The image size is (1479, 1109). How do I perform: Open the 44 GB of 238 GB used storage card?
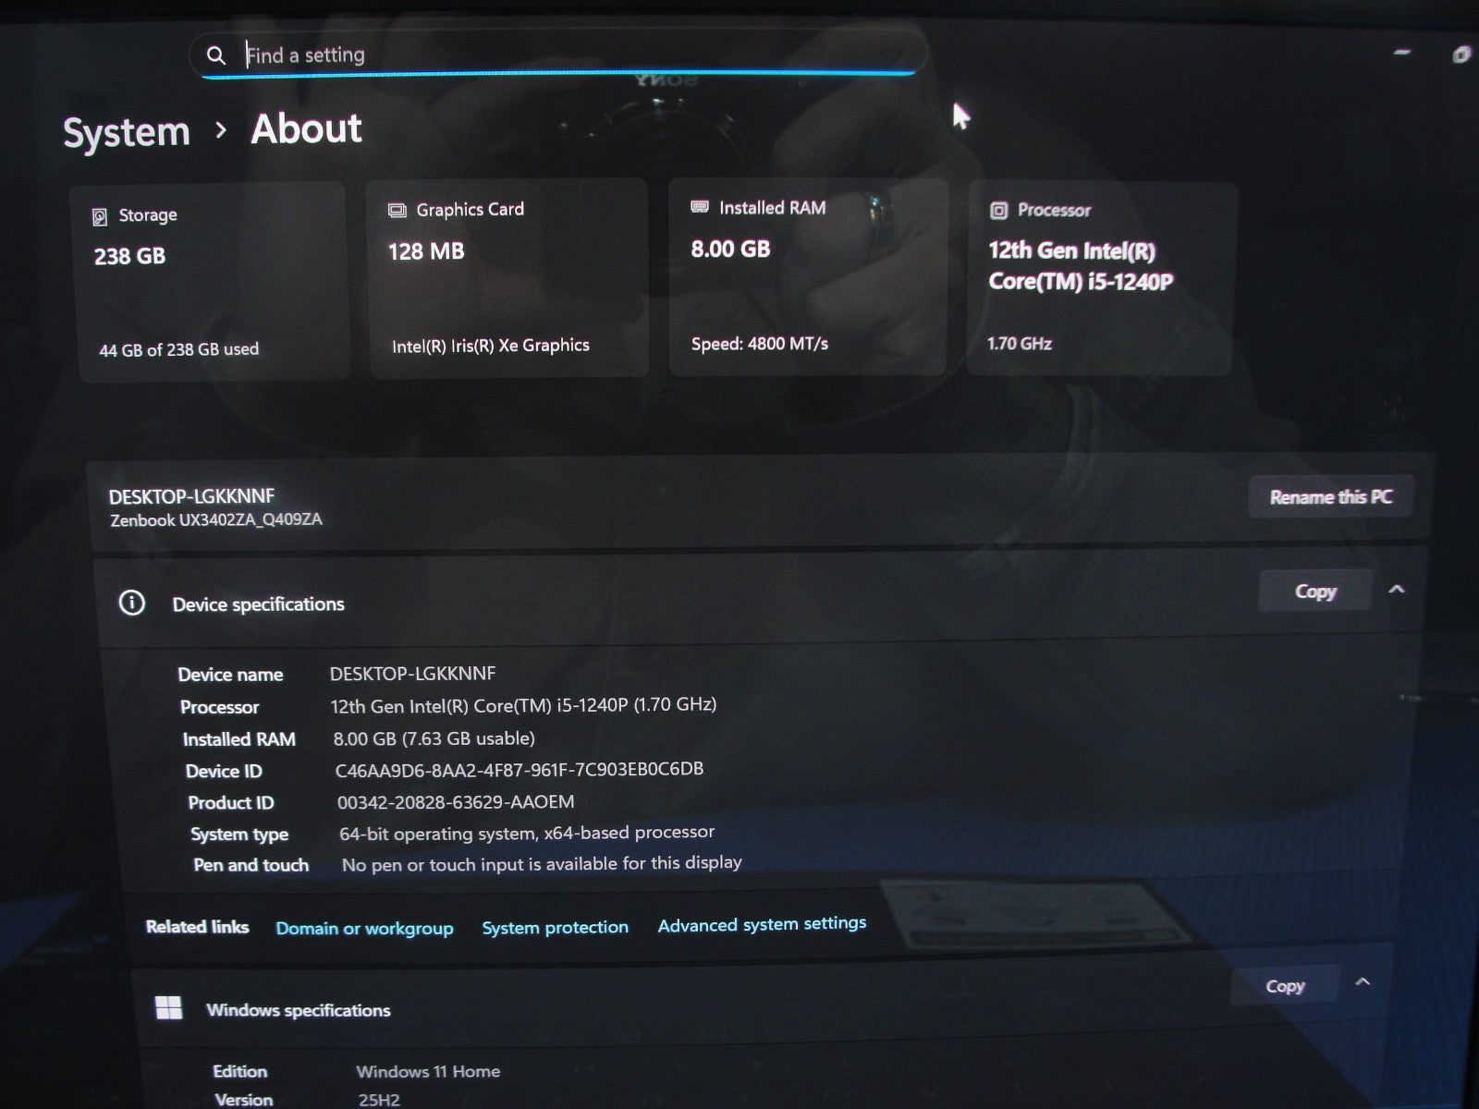(211, 282)
